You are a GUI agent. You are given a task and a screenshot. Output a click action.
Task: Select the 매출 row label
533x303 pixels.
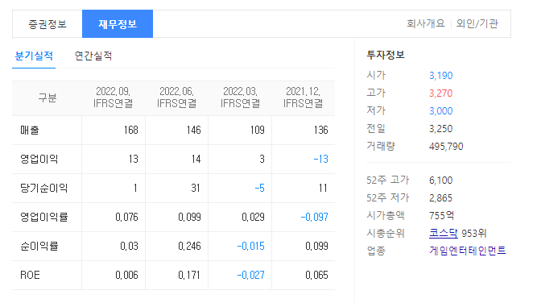(x=30, y=131)
